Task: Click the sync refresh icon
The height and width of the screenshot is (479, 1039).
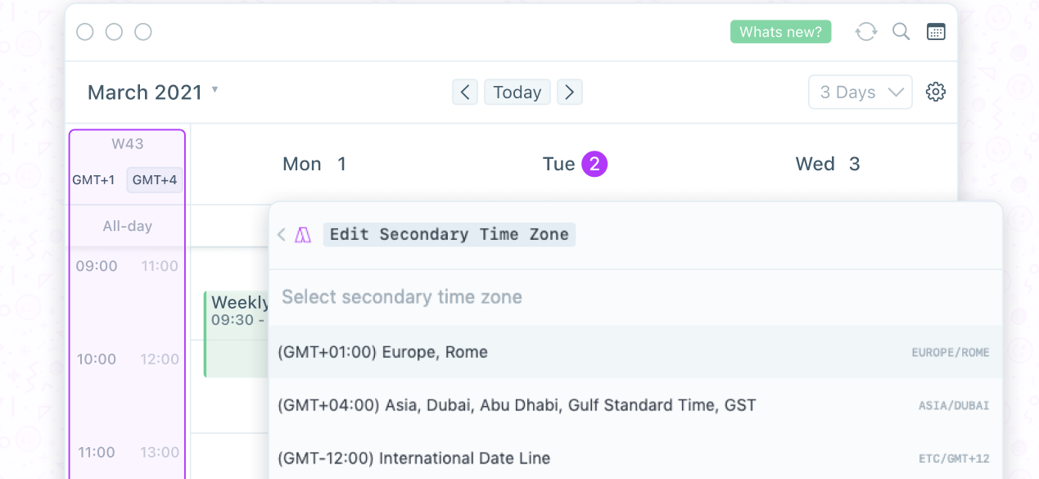Action: tap(865, 32)
